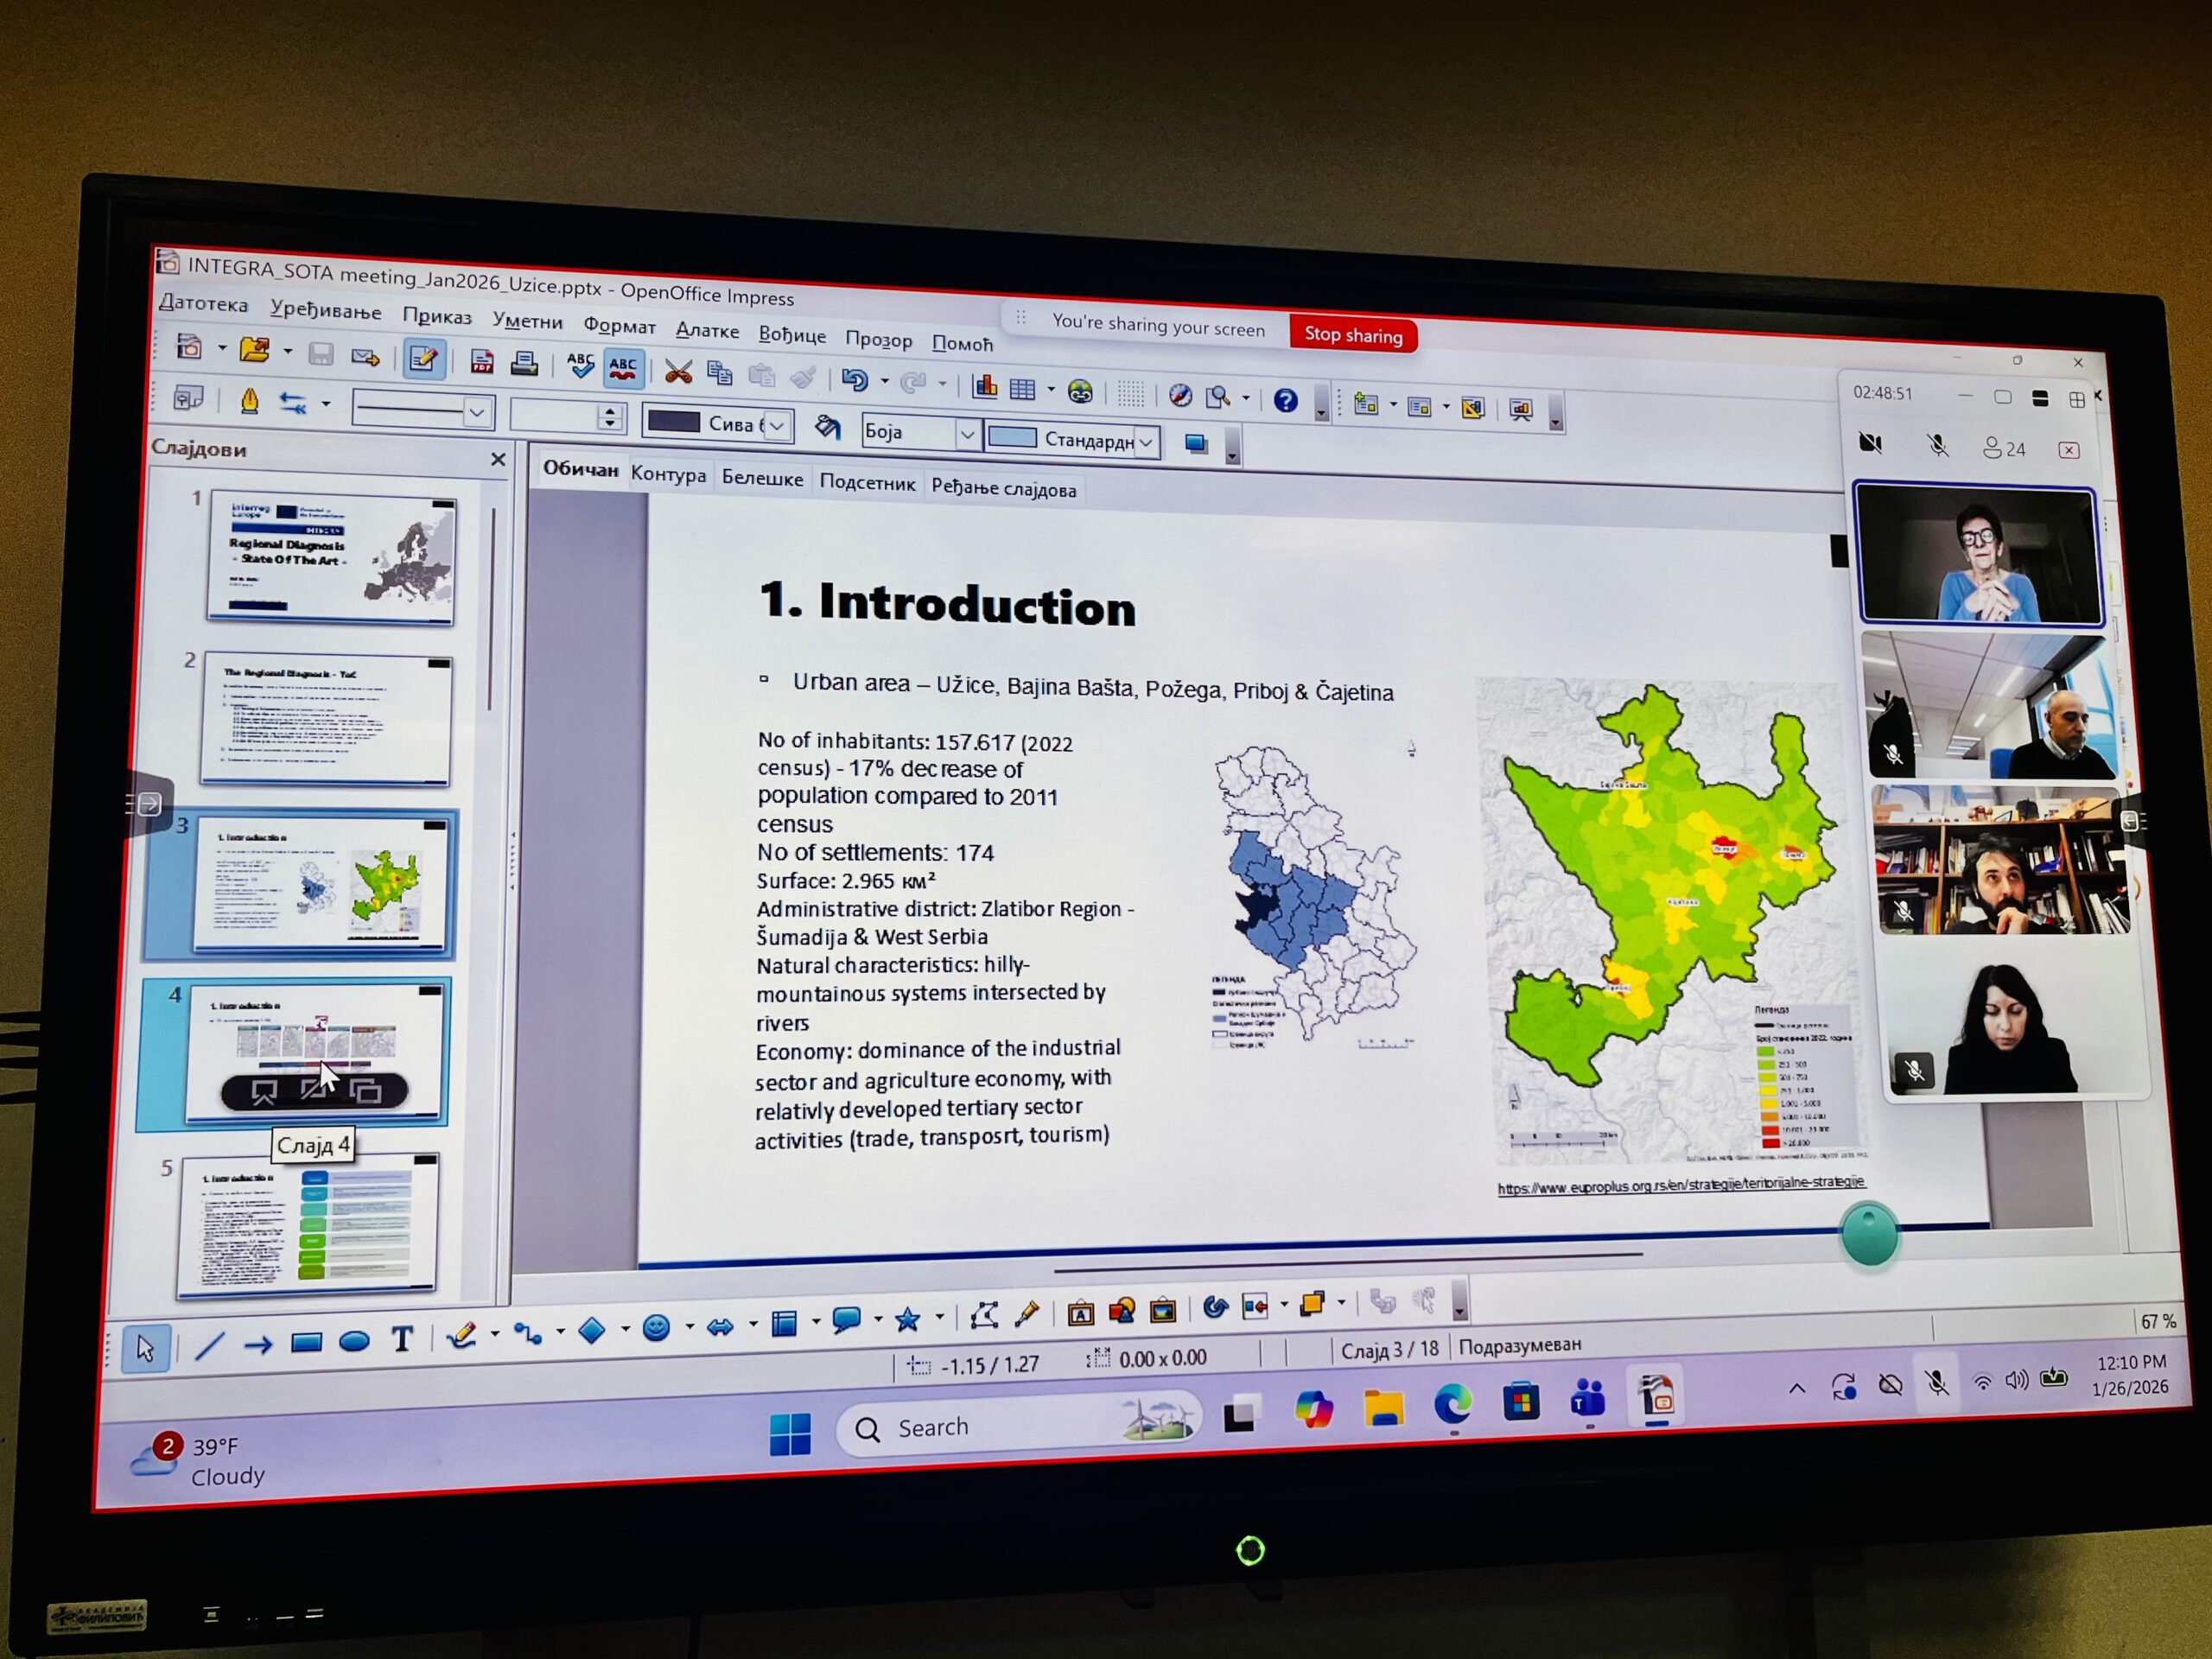Insert a chart using toolbar icon
Screen dimensions: 2212x1659
(984, 387)
